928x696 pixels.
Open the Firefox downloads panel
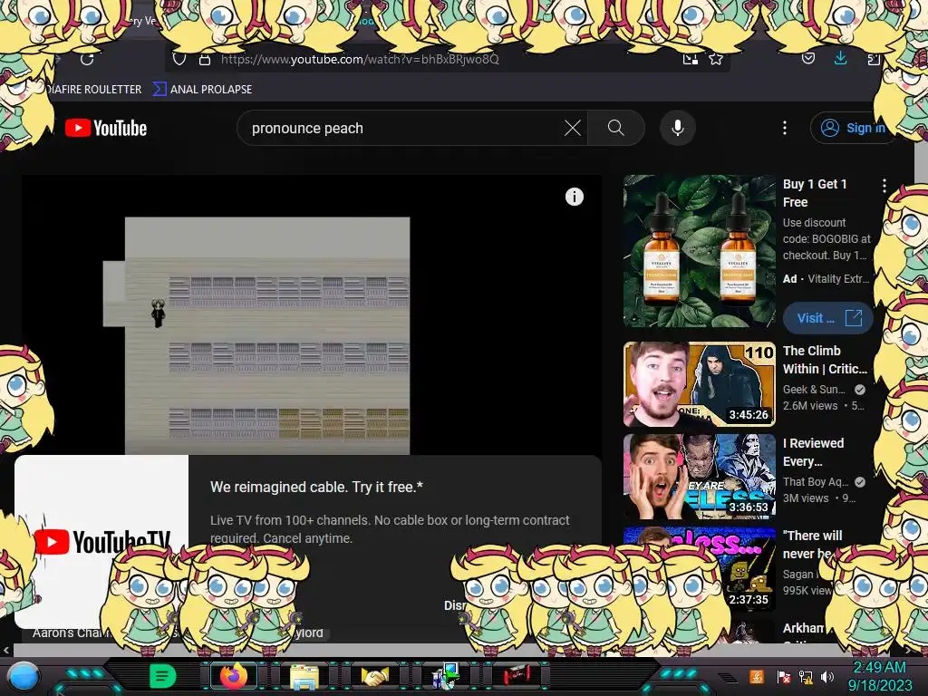[840, 58]
